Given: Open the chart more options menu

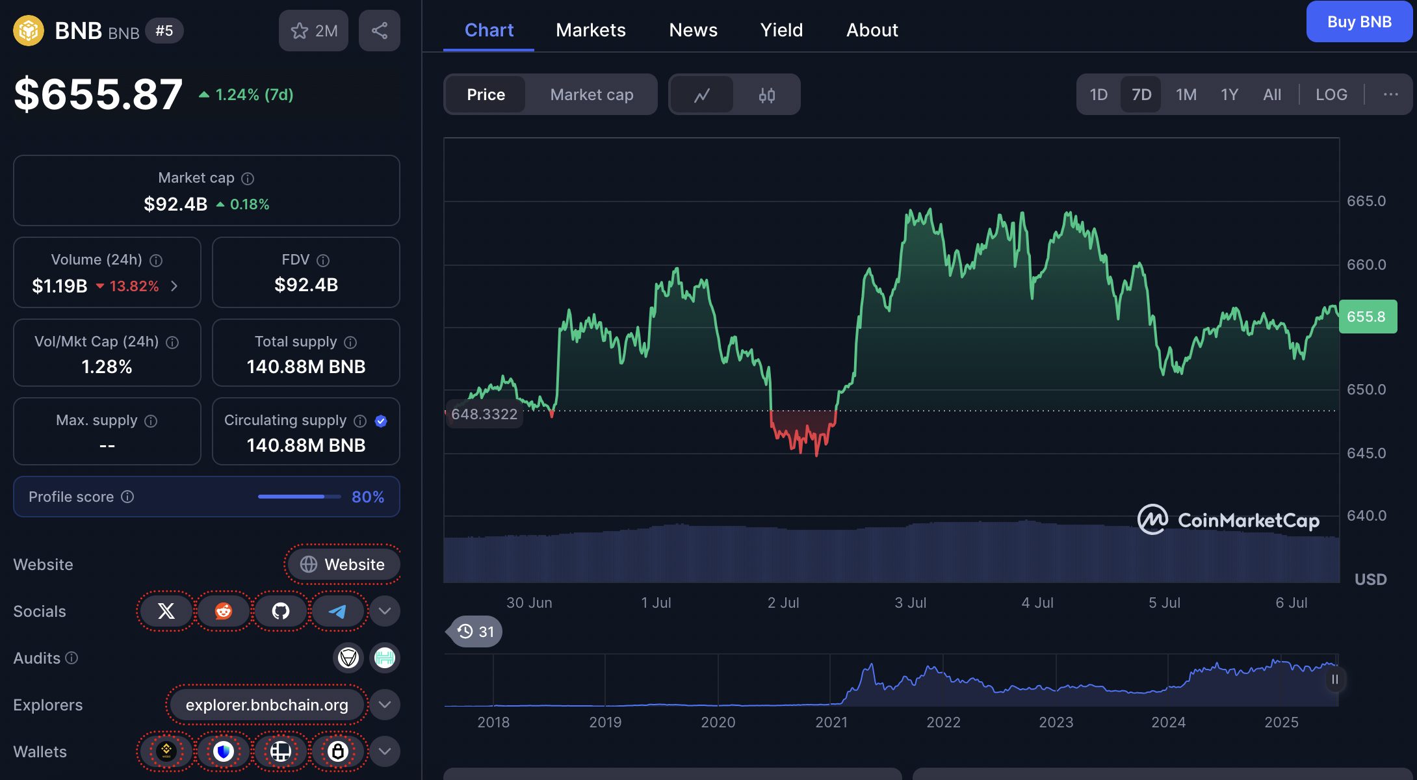Looking at the screenshot, I should [x=1390, y=95].
